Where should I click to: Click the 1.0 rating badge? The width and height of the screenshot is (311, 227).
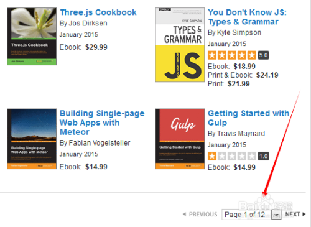tap(263, 156)
